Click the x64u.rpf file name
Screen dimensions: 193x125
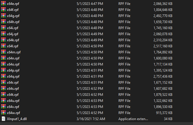pyautogui.click(x=13, y=100)
